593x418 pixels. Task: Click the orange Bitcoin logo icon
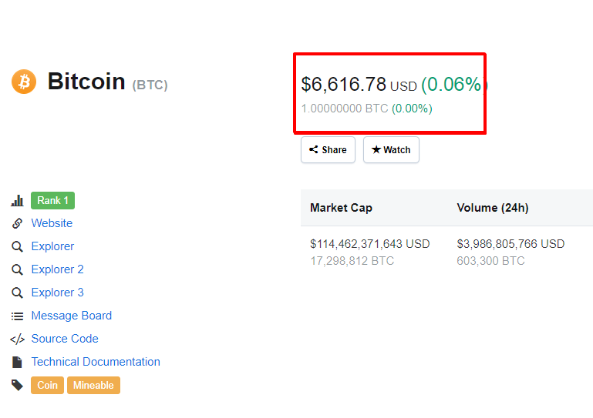[x=24, y=82]
